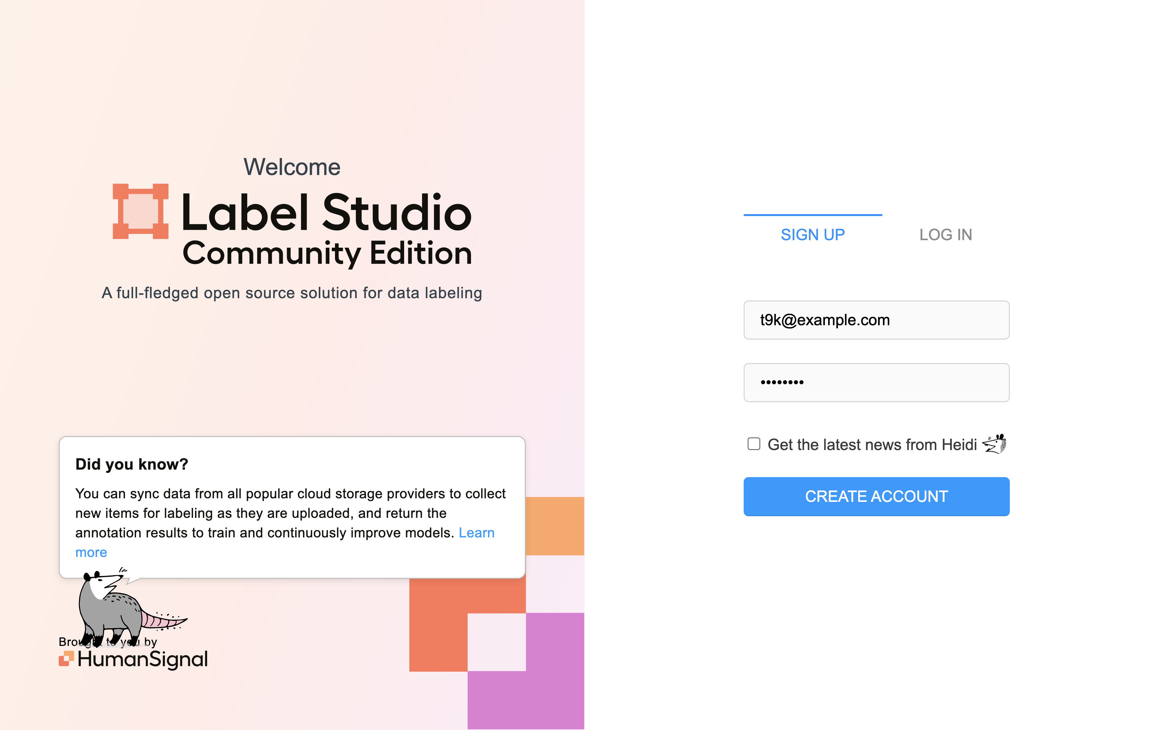Viewport: 1169px width, 730px height.
Task: Enable the Heidi news checkbox
Action: [x=753, y=444]
